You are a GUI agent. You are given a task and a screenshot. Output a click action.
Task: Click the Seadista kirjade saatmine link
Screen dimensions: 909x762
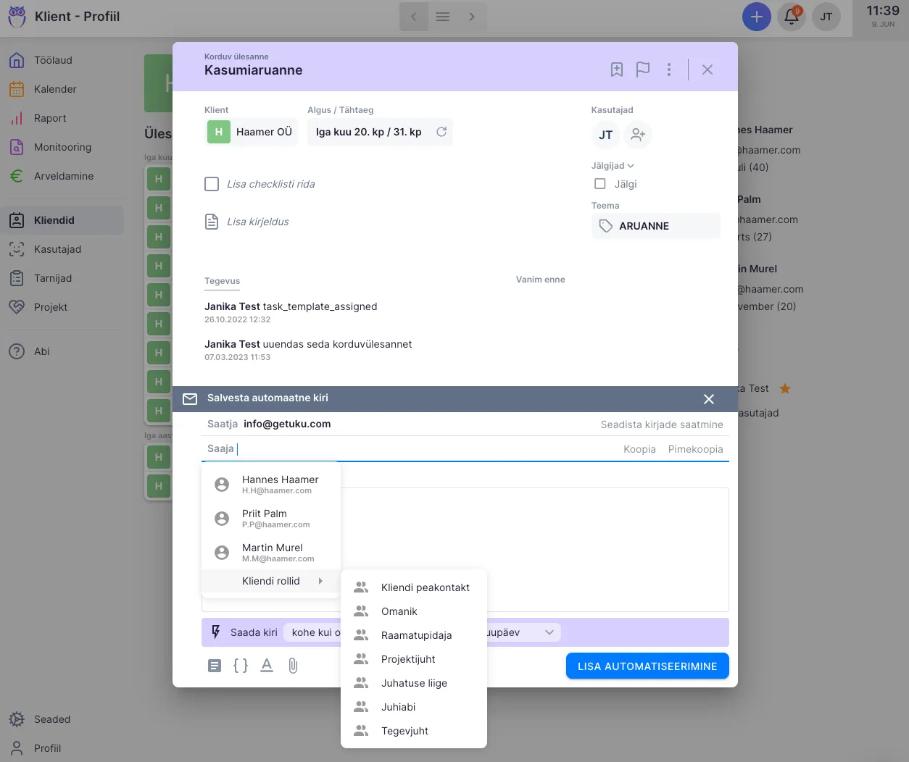661,424
